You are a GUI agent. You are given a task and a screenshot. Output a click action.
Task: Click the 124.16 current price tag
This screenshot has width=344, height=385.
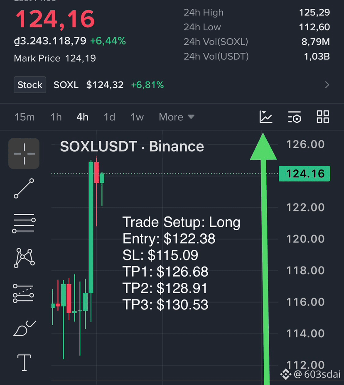pyautogui.click(x=305, y=174)
